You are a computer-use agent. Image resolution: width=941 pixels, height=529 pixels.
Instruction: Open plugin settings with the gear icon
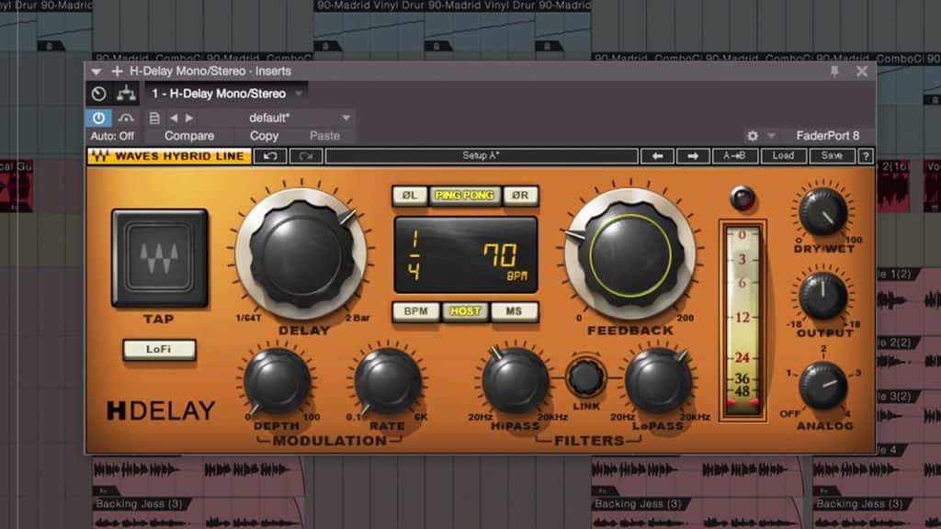pyautogui.click(x=754, y=134)
